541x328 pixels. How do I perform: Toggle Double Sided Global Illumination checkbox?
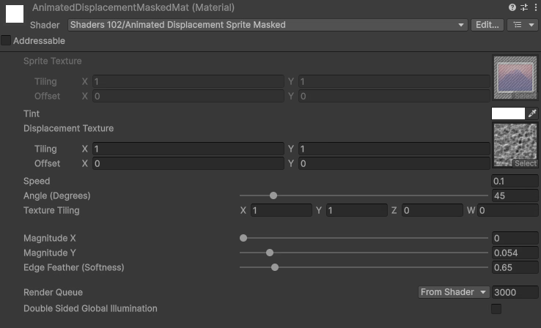coord(496,309)
